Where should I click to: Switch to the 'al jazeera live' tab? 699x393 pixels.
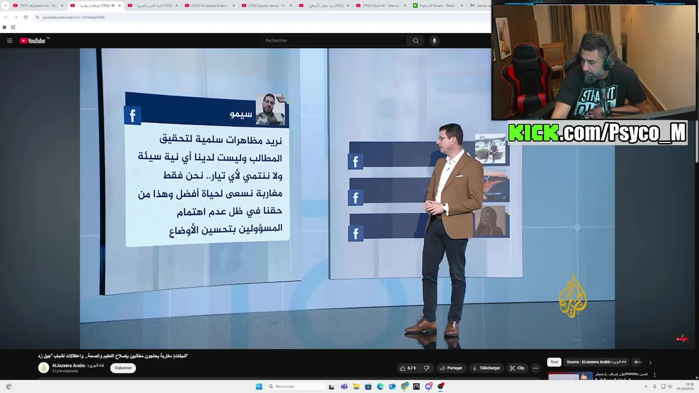click(x=37, y=5)
